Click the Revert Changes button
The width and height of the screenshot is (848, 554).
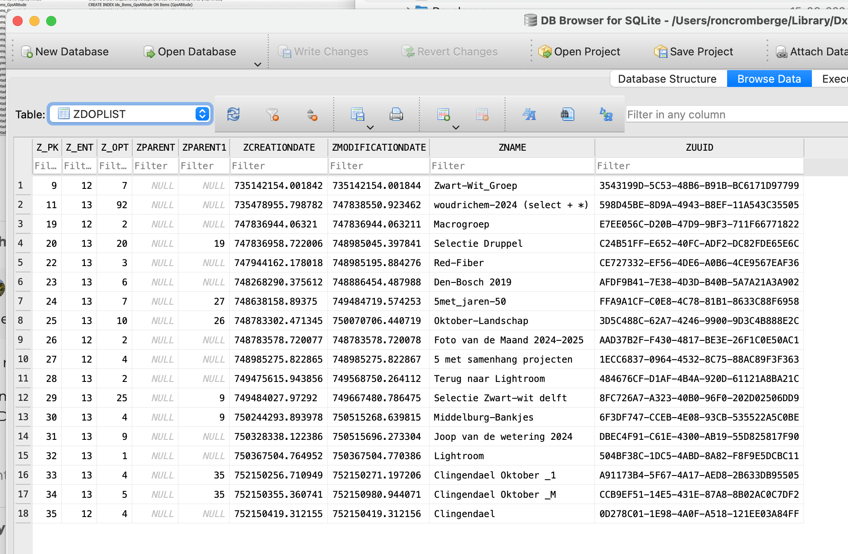(450, 52)
